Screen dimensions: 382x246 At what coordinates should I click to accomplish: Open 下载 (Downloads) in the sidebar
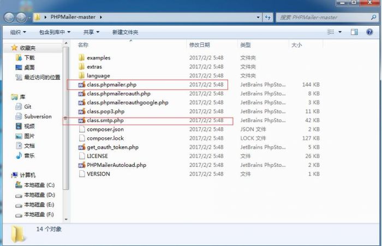point(25,58)
